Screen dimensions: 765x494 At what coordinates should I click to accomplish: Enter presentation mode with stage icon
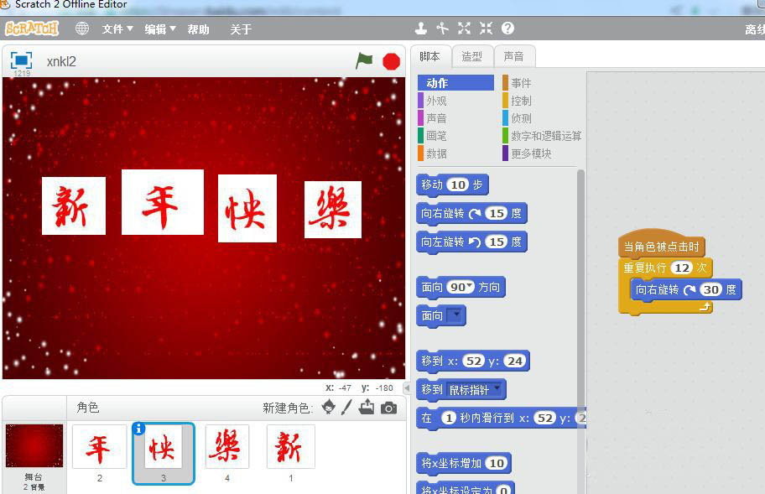(x=20, y=59)
